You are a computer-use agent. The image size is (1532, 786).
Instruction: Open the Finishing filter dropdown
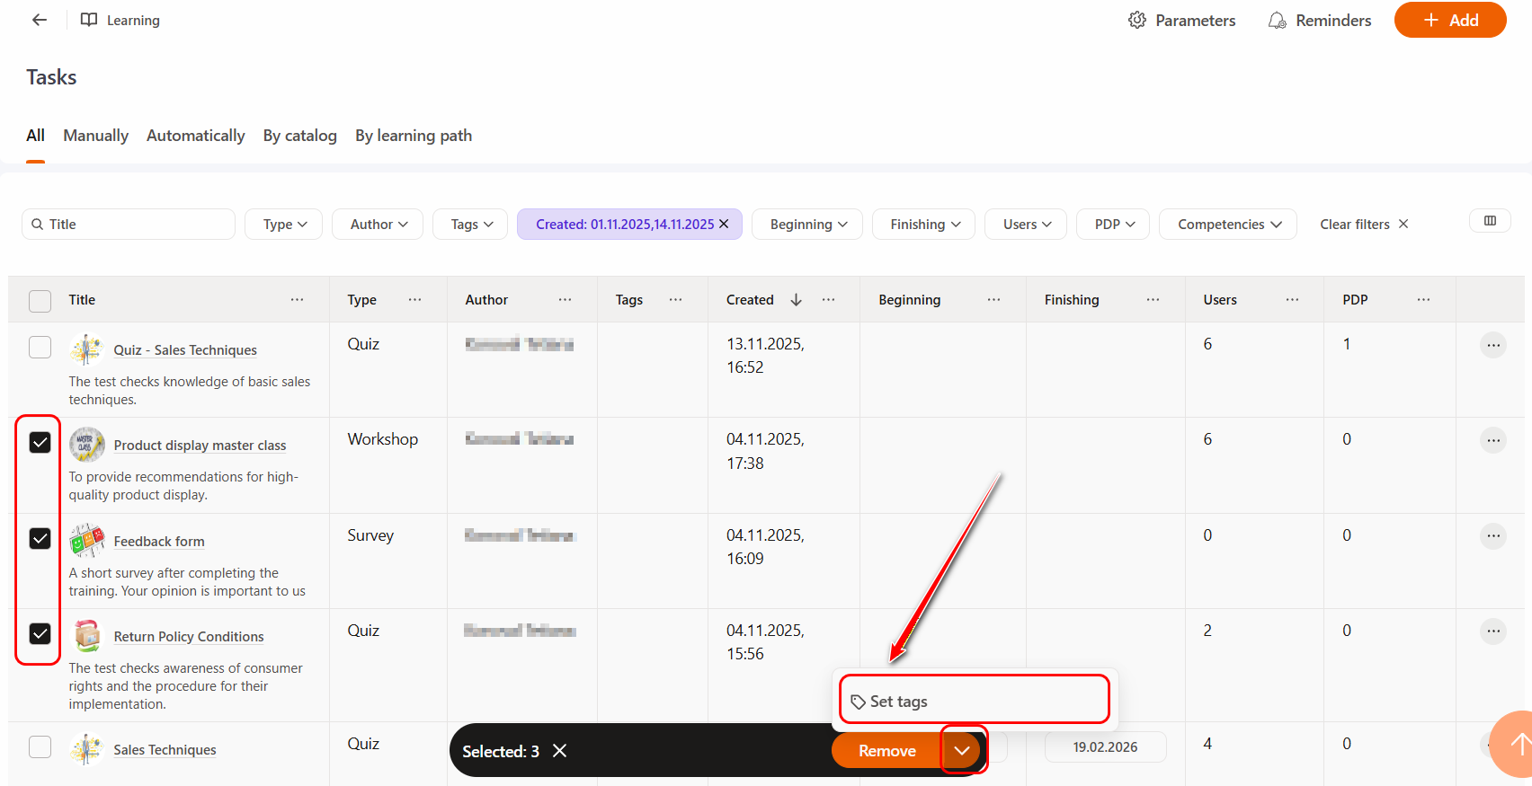(x=925, y=225)
